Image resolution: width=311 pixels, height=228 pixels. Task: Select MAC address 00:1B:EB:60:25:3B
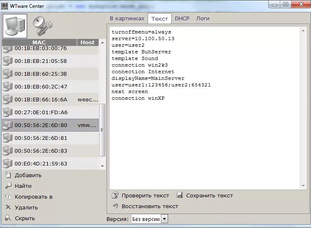41,74
